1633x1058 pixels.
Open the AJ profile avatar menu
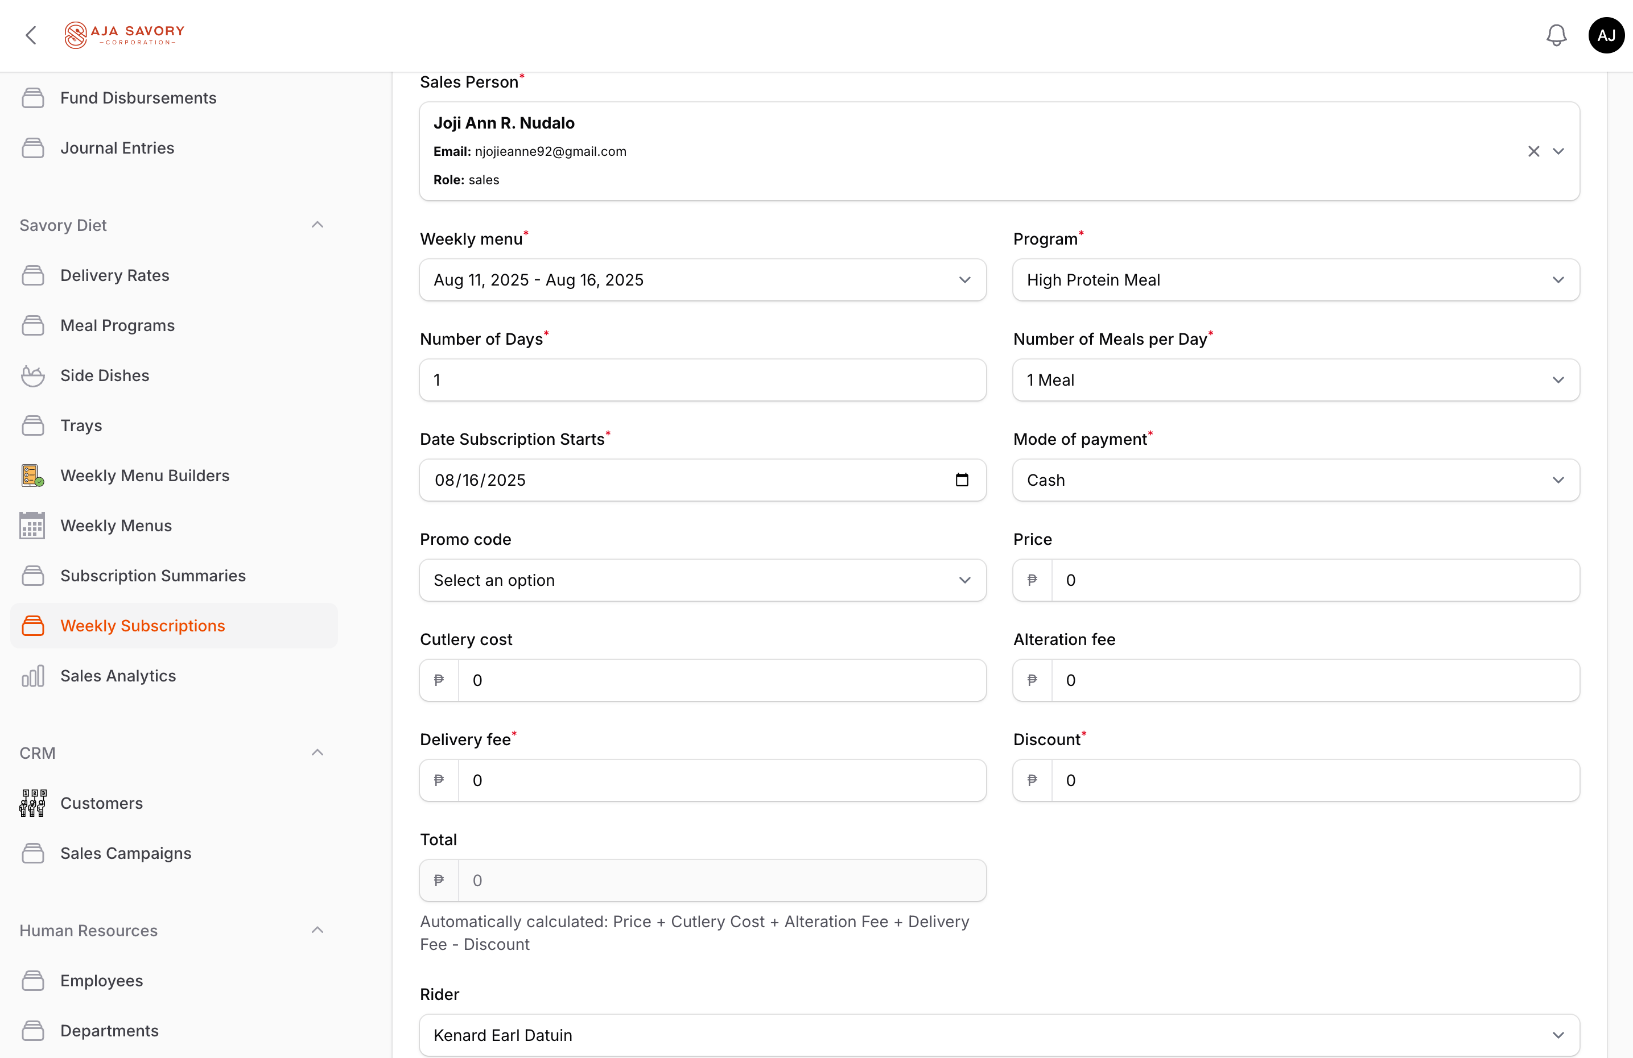(x=1606, y=35)
